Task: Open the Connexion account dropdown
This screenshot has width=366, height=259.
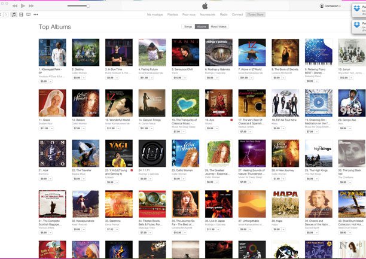Action: 331,6
